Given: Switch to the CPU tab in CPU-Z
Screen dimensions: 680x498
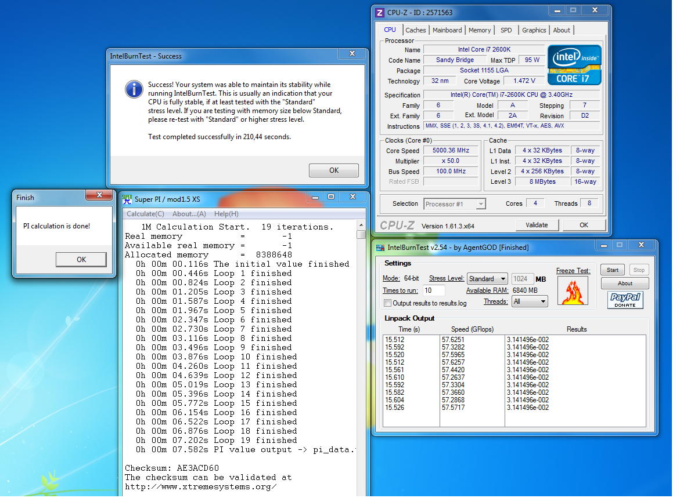Looking at the screenshot, I should click(x=390, y=30).
